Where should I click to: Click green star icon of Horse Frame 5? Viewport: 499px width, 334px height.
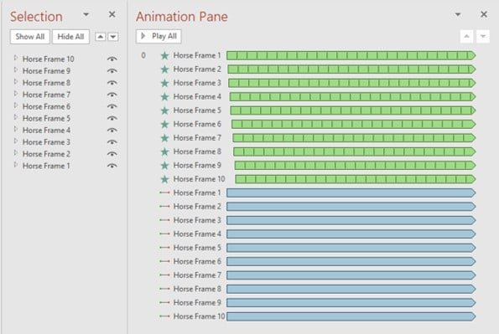[164, 110]
